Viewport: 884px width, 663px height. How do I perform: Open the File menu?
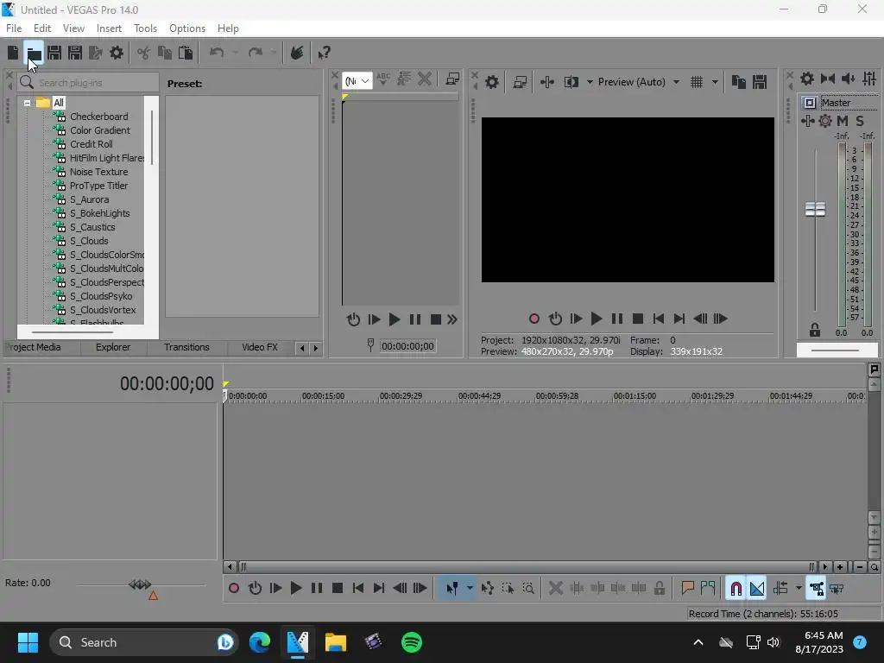(14, 28)
